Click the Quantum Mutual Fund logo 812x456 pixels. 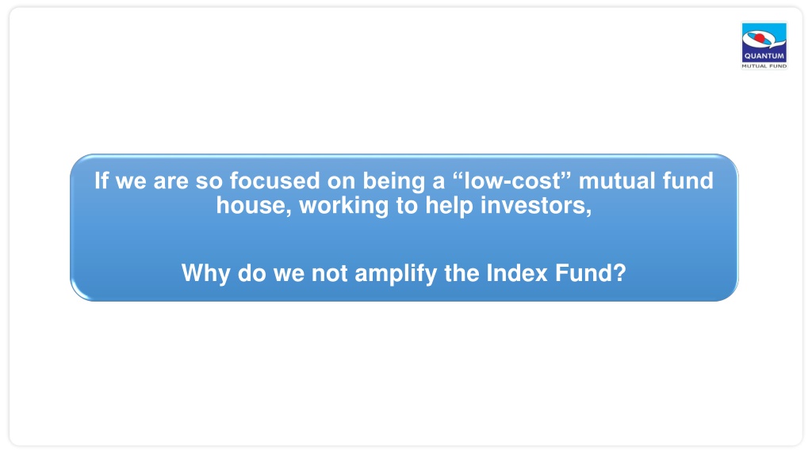click(x=764, y=45)
